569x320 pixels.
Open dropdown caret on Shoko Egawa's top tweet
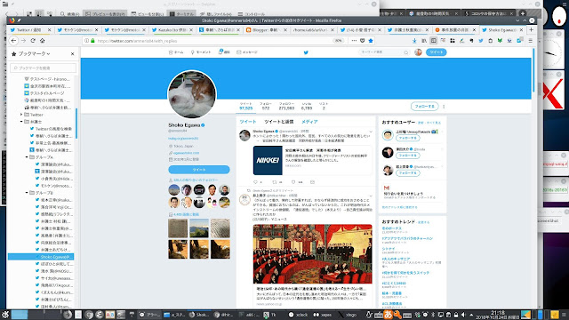[x=371, y=132]
